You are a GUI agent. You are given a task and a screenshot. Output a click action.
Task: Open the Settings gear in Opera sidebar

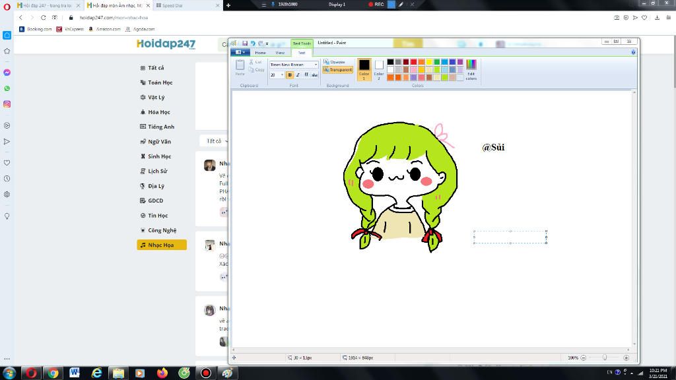[x=7, y=195]
